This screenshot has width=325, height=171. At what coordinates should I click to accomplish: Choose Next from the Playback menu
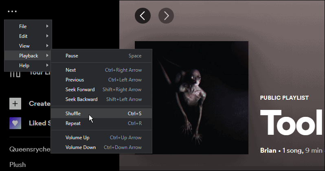click(x=71, y=70)
